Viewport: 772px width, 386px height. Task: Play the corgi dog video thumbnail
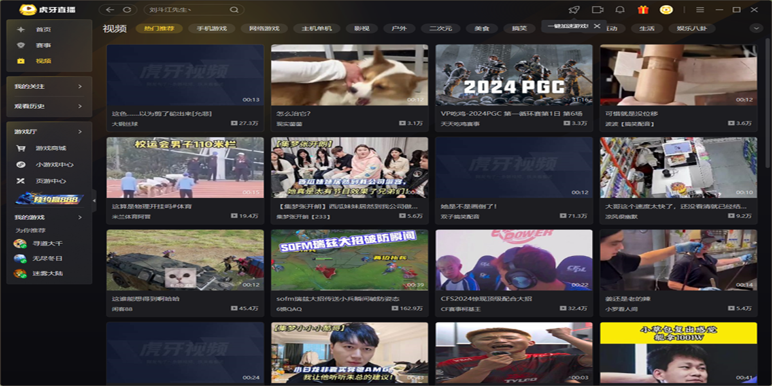pyautogui.click(x=349, y=75)
